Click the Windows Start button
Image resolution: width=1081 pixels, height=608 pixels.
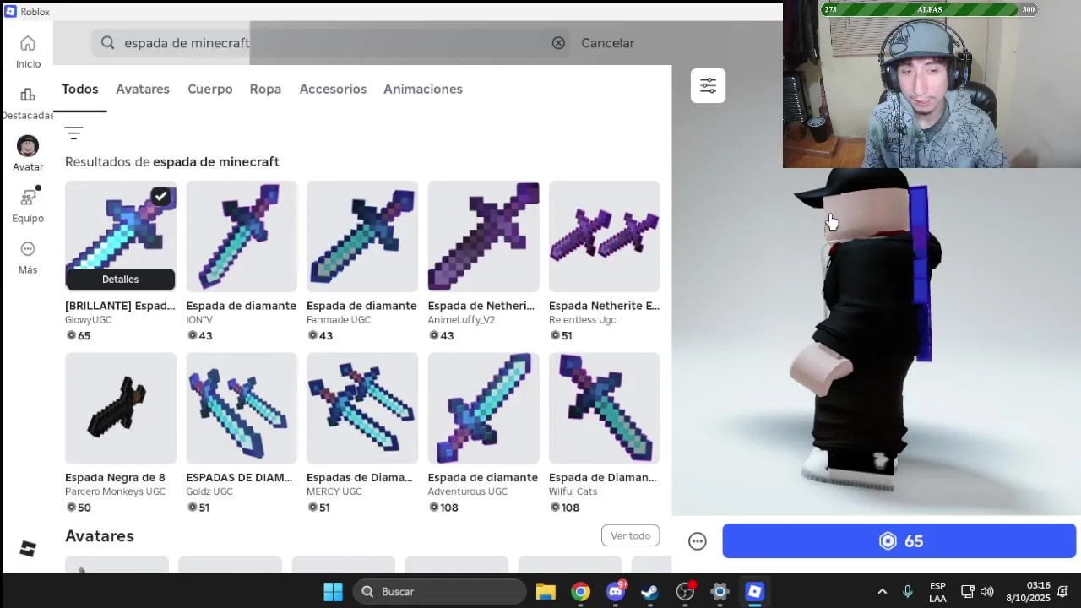333,592
